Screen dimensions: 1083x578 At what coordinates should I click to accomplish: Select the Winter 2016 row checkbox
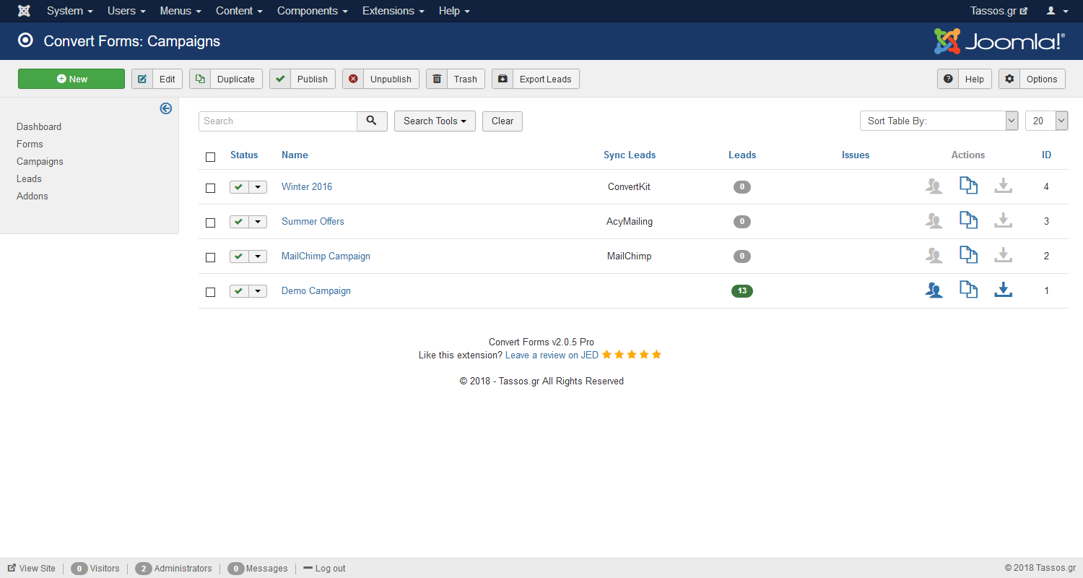tap(210, 188)
